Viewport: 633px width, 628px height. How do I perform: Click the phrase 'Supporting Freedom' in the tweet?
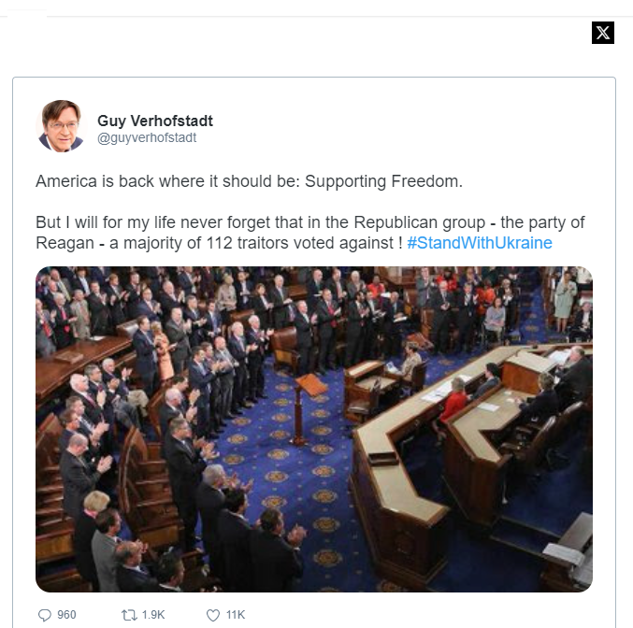(383, 181)
